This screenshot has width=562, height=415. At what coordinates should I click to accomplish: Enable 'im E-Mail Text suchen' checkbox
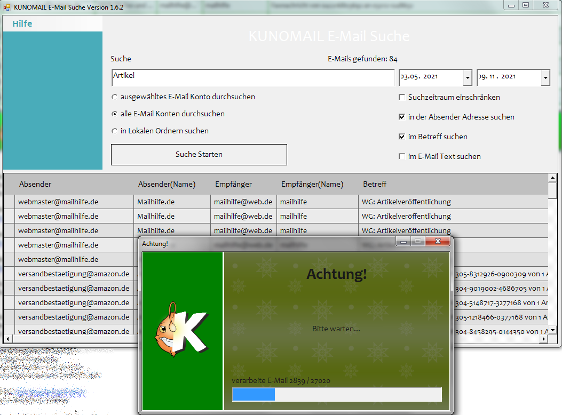402,156
